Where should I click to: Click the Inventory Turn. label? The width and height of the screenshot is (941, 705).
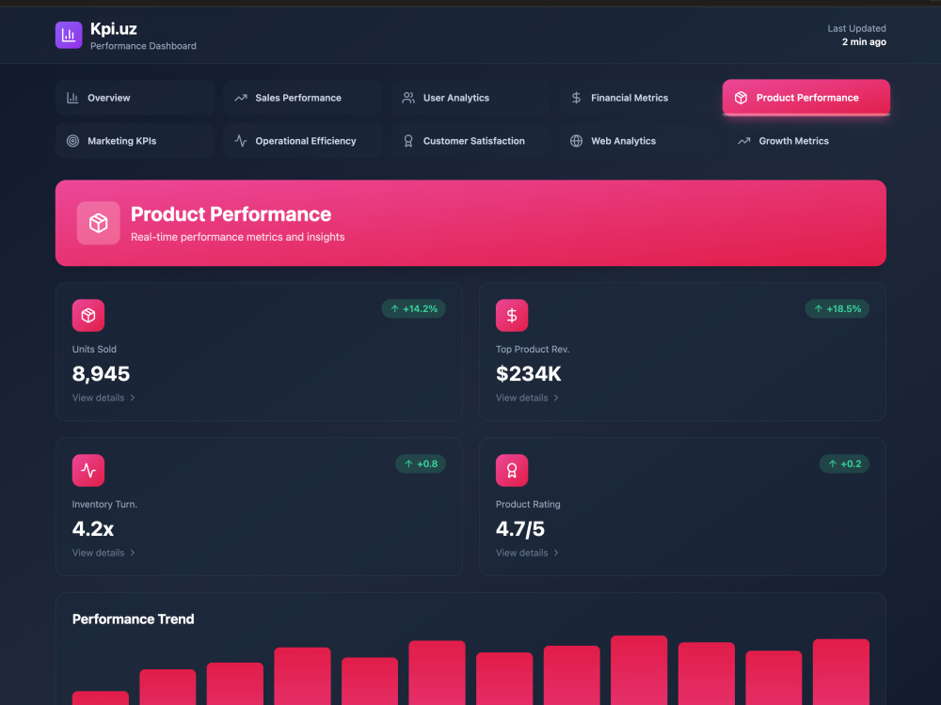(104, 504)
